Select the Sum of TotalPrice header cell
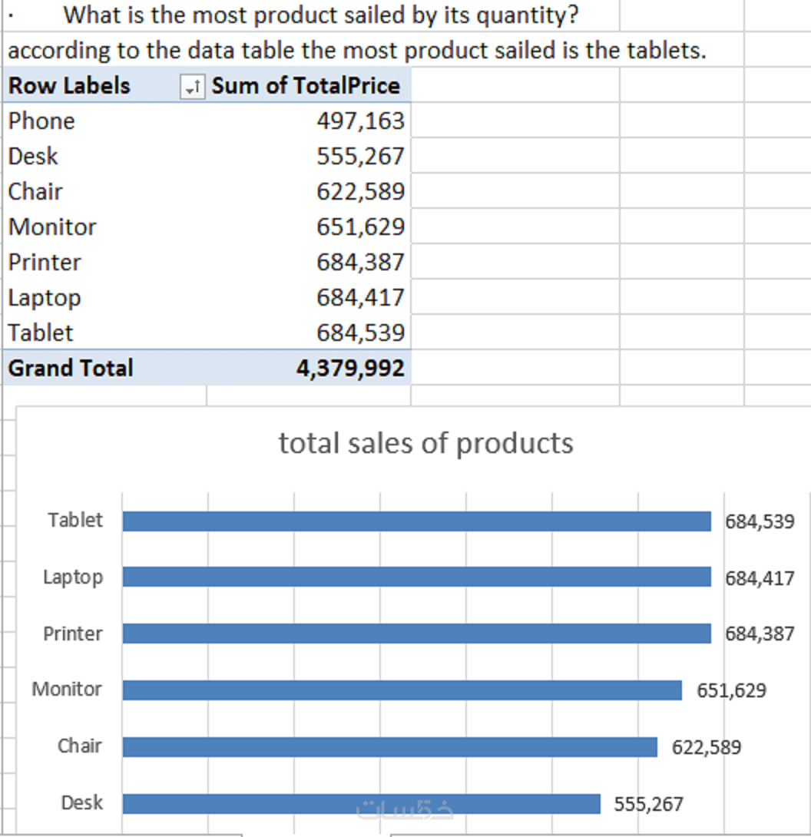Viewport: 811px width, 837px height. 306,86
